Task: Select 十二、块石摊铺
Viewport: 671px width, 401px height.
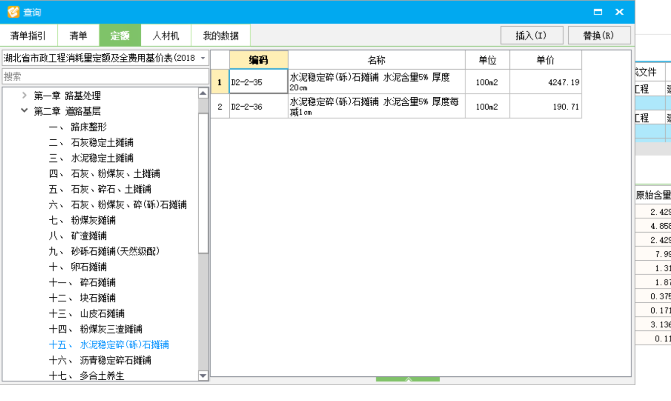Action: point(82,298)
